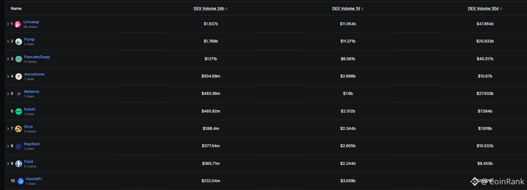Expand the Uniswap row chevron

tap(8, 24)
